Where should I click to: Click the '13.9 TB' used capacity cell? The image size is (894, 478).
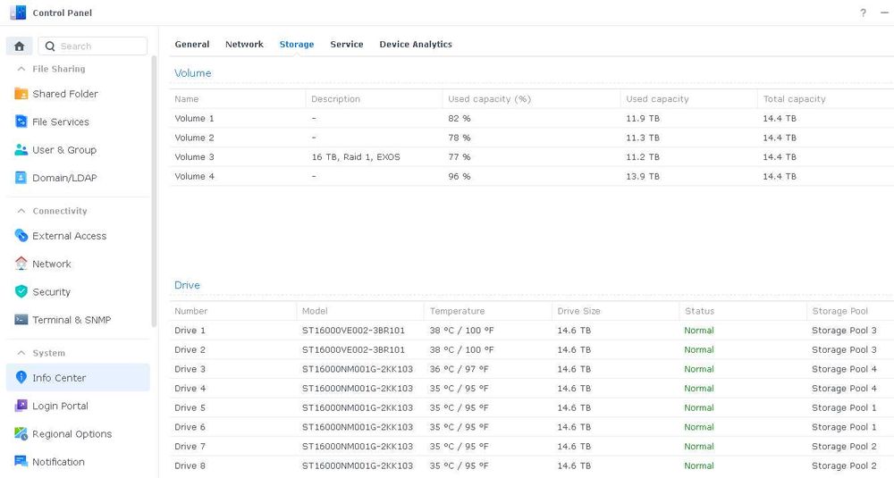(643, 177)
